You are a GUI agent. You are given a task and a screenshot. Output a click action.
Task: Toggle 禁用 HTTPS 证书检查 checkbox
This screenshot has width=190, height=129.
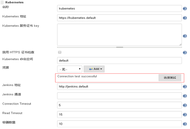(60, 52)
